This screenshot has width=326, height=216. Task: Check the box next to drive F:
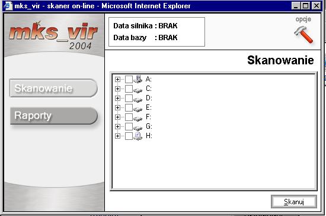pyautogui.click(x=129, y=117)
